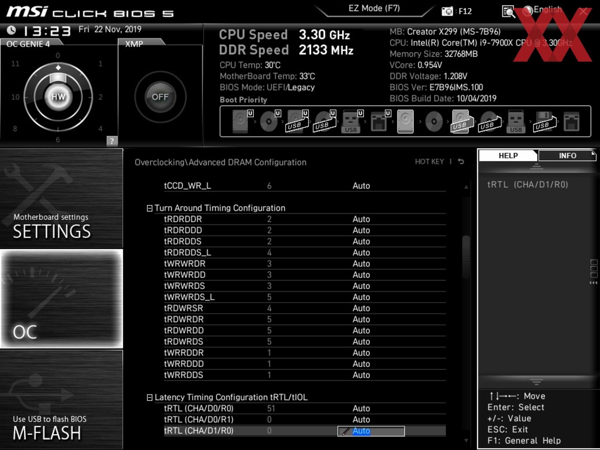Select the tRDWRDS row
The height and width of the screenshot is (450, 600).
tap(304, 341)
